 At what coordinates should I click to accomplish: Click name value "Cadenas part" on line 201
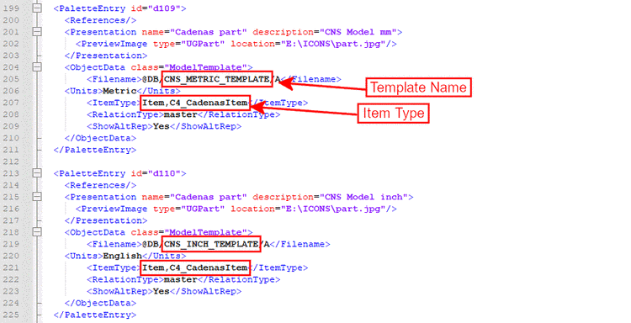[208, 32]
